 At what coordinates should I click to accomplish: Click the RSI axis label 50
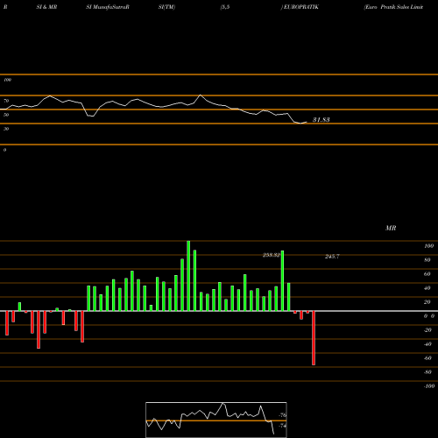click(6, 115)
